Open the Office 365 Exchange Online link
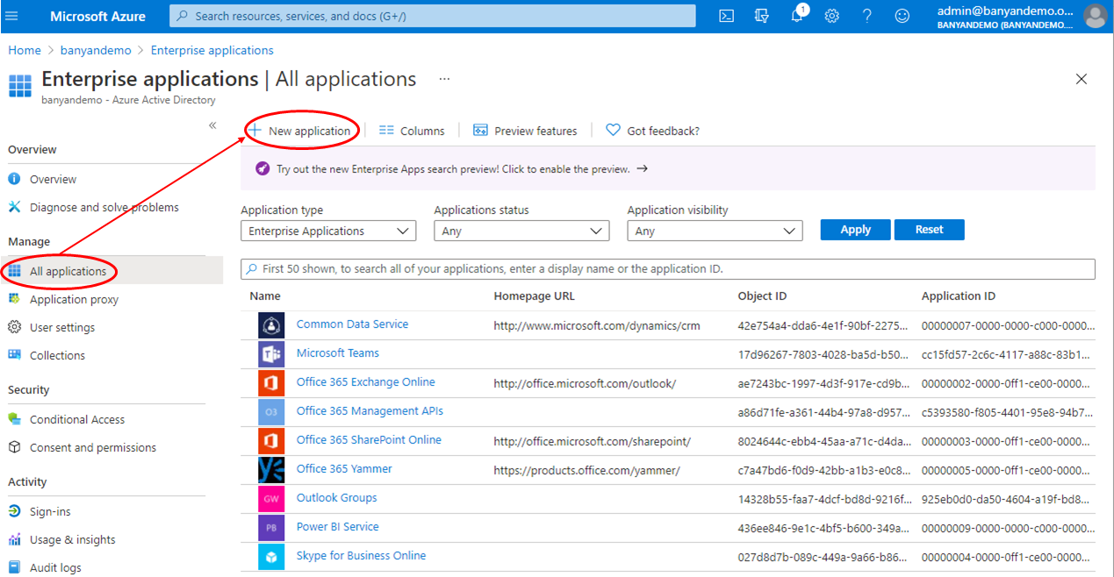This screenshot has width=1114, height=577. click(365, 382)
